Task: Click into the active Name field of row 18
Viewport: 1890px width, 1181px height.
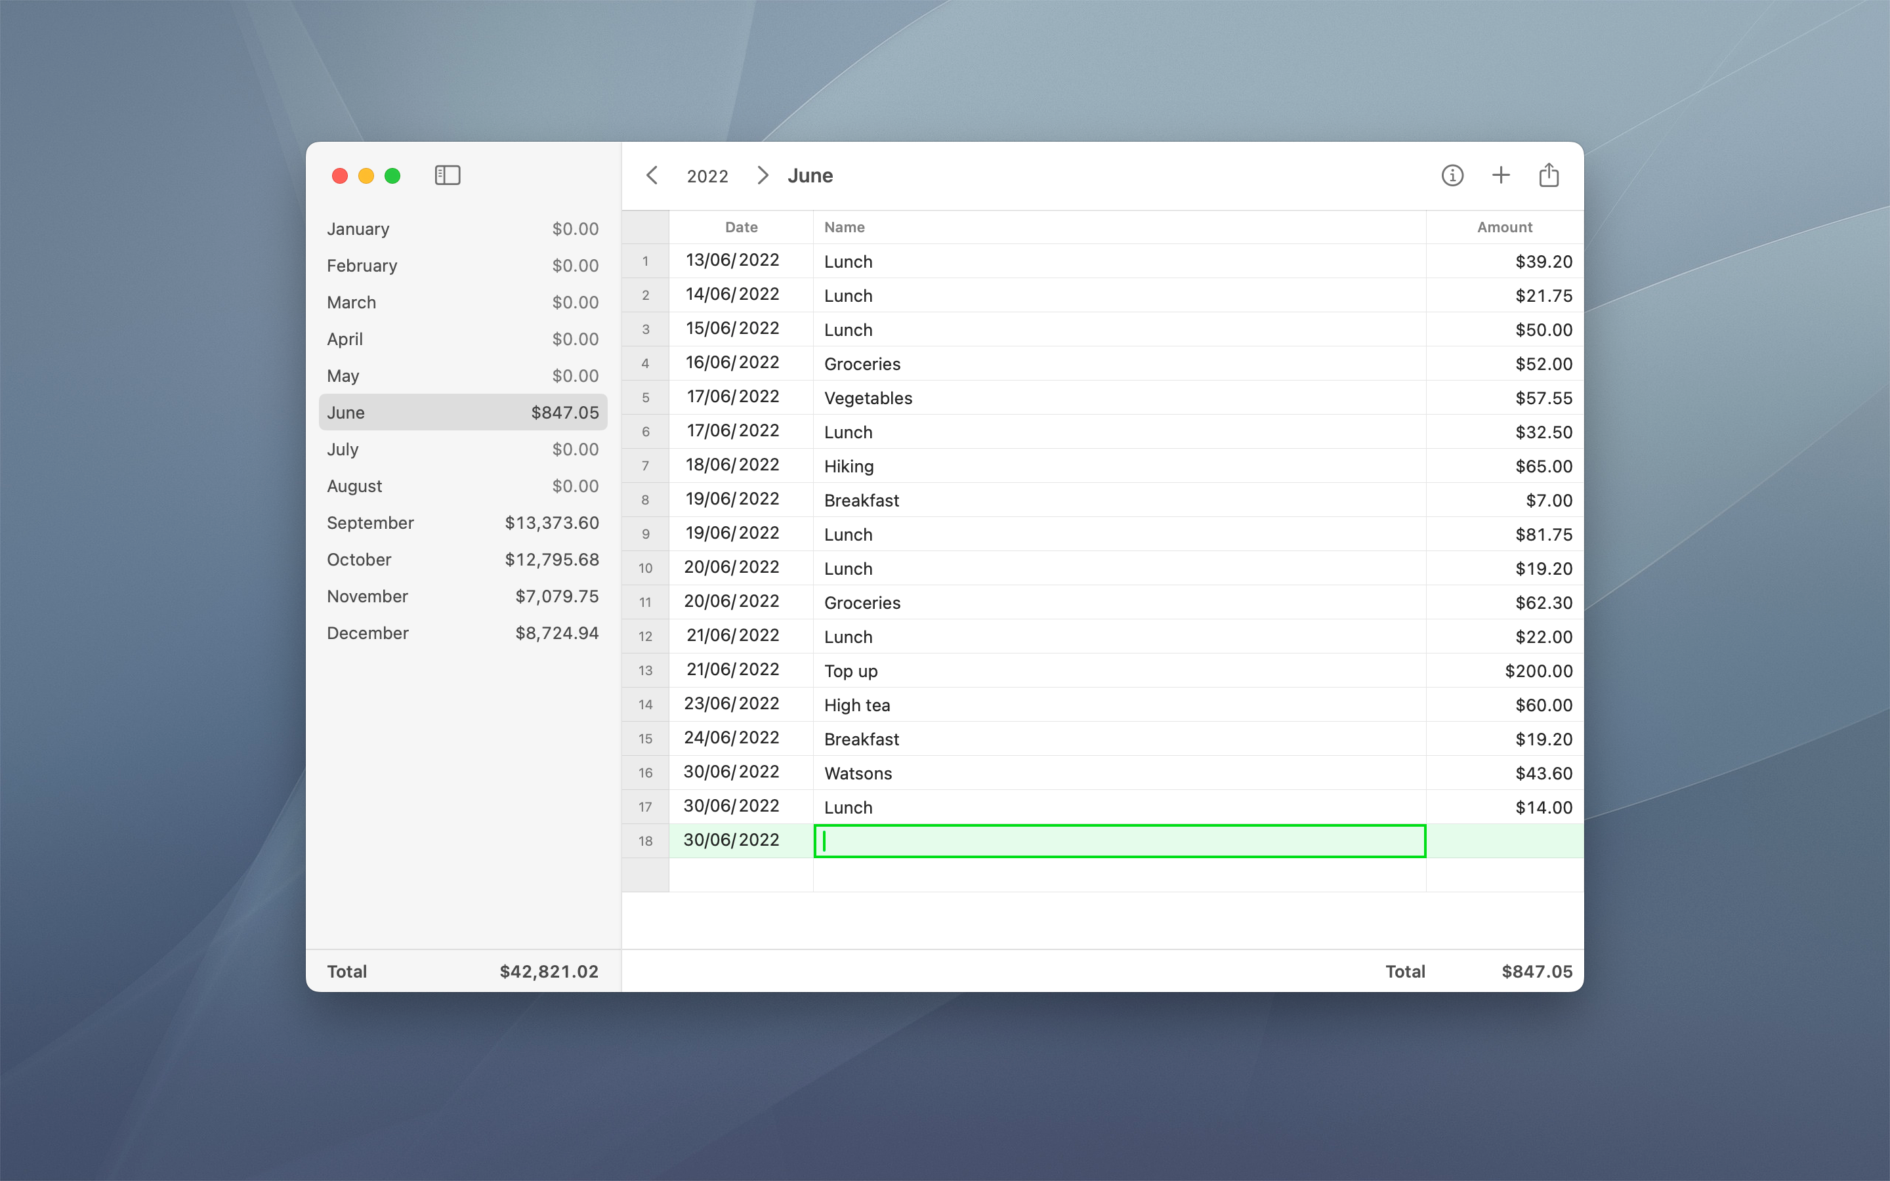Action: [x=1120, y=841]
